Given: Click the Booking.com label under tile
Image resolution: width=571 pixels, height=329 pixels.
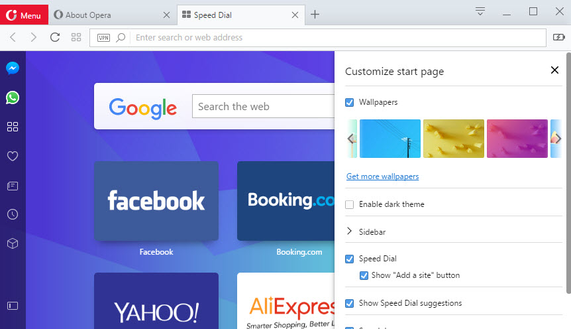Looking at the screenshot, I should (x=299, y=252).
